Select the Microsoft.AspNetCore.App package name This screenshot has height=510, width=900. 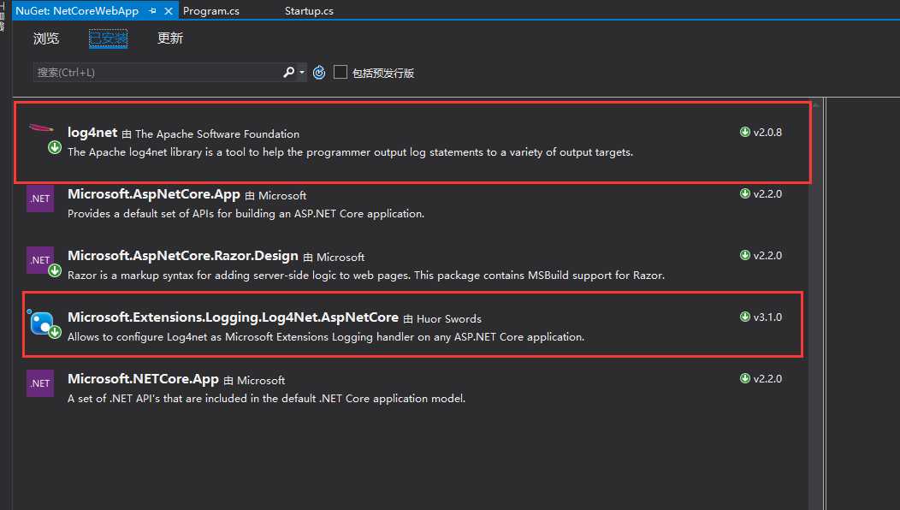point(154,194)
